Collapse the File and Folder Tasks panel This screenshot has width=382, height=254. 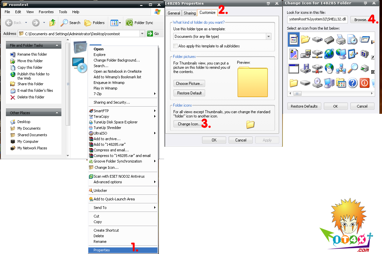click(57, 45)
